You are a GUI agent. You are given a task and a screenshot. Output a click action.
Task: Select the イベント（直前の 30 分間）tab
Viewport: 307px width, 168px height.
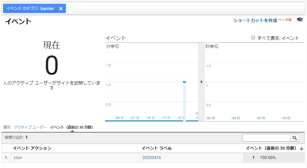point(71,127)
